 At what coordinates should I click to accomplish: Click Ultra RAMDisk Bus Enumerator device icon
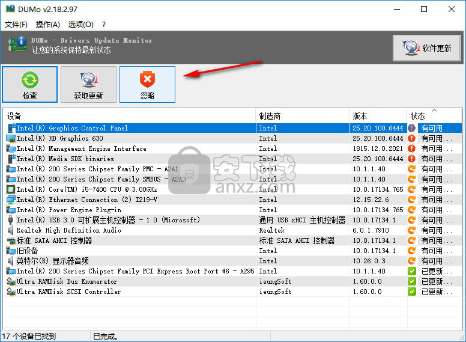click(11, 281)
